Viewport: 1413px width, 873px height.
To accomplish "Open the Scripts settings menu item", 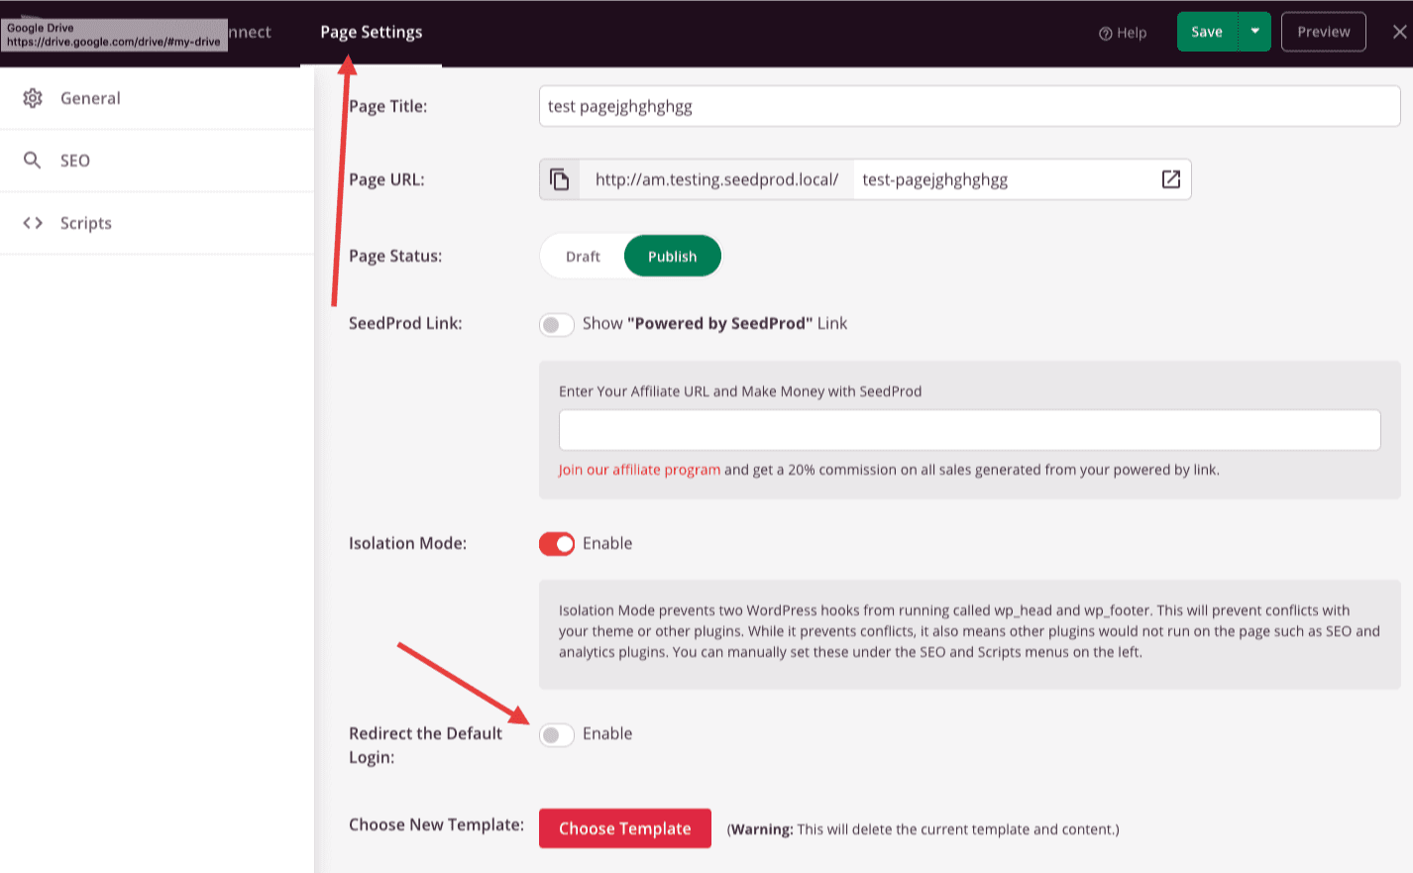I will [x=85, y=223].
